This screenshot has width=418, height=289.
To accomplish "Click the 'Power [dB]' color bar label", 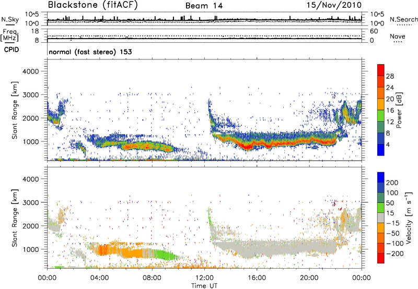I will pos(399,110).
